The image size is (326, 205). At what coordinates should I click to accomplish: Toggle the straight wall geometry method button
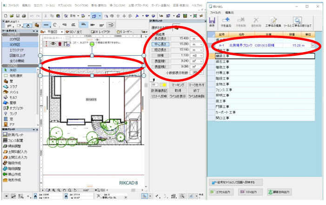pos(46,25)
